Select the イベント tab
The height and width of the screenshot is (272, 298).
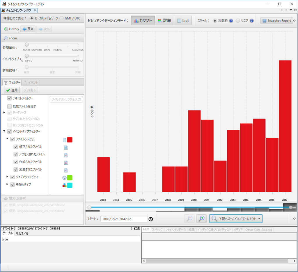(x=31, y=82)
